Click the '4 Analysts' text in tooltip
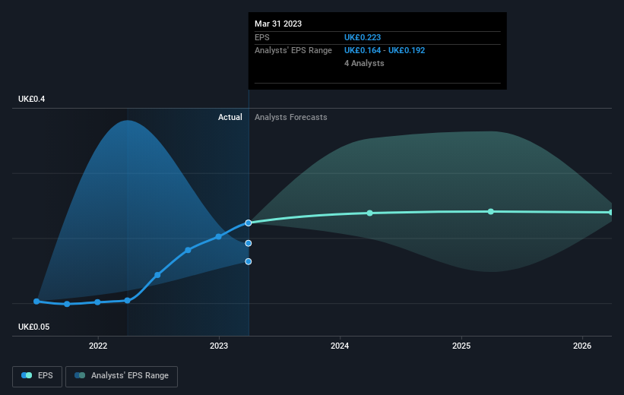Viewport: 624px width, 395px height. click(x=364, y=63)
